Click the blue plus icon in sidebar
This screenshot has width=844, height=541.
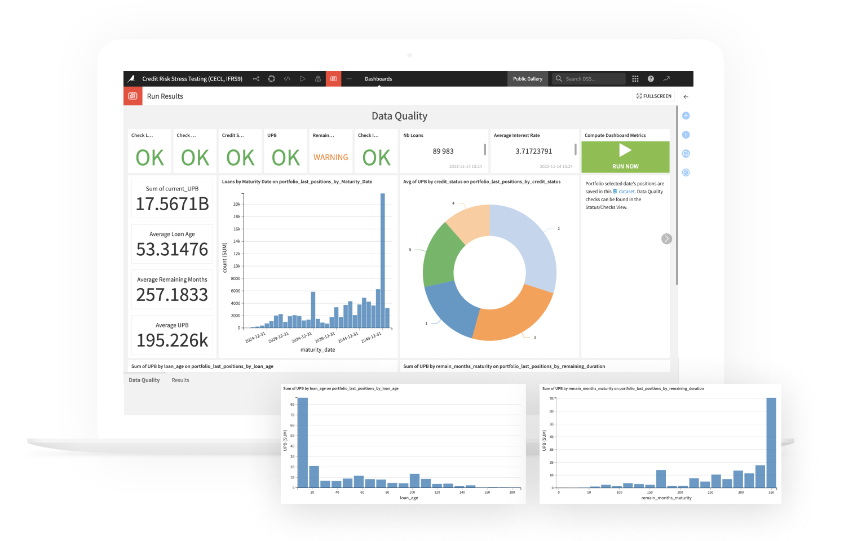[686, 116]
